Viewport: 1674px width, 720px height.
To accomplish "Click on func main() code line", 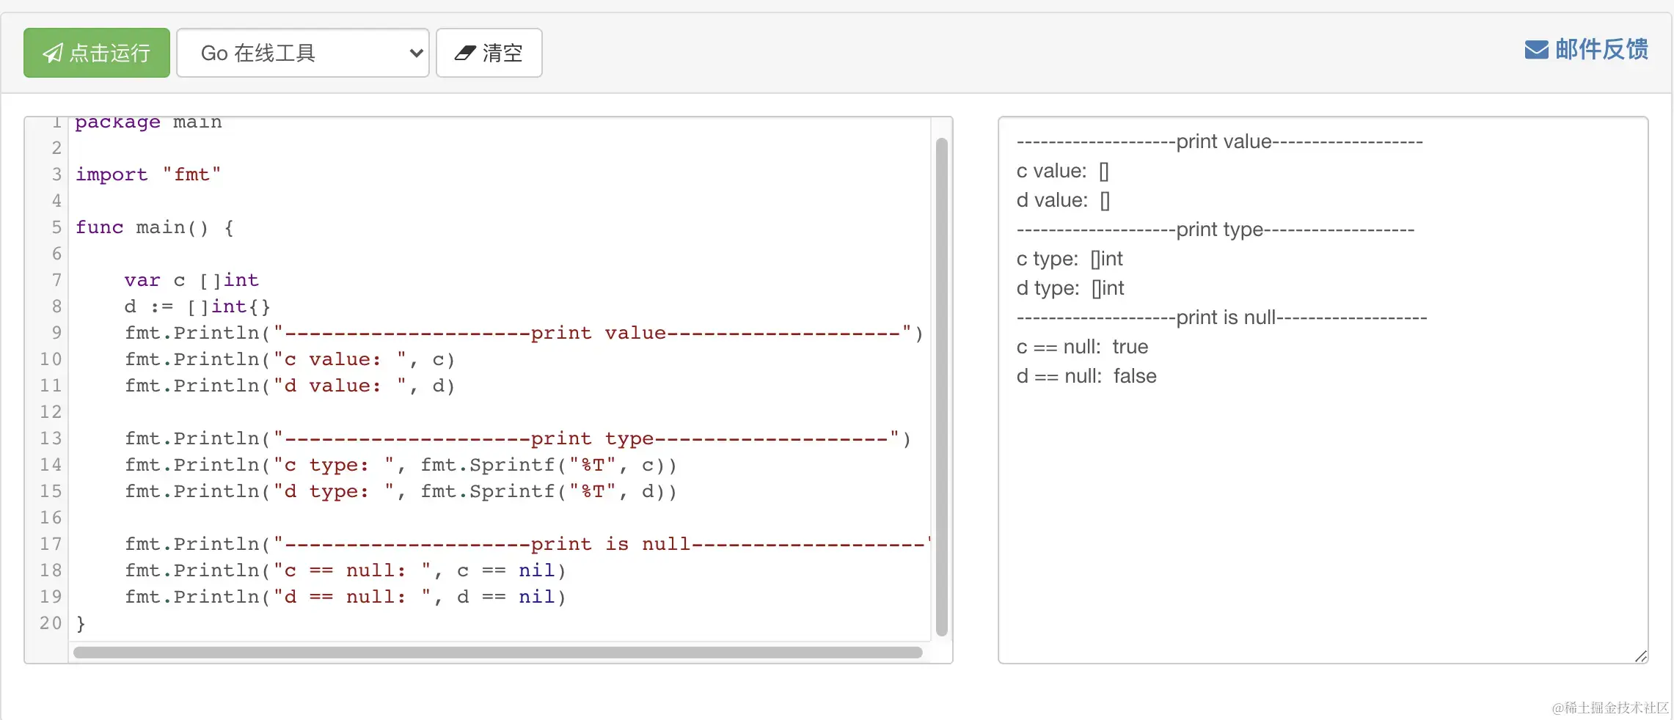I will pyautogui.click(x=155, y=227).
